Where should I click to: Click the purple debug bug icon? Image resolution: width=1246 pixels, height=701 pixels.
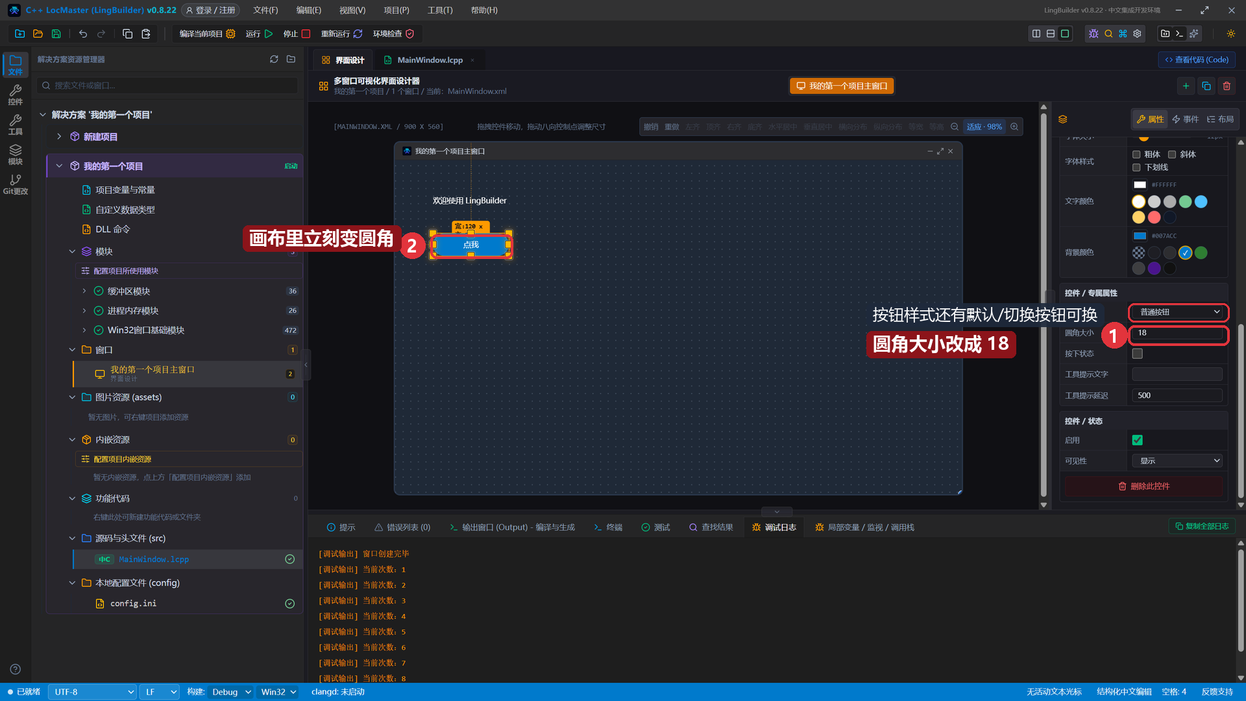click(x=1093, y=34)
